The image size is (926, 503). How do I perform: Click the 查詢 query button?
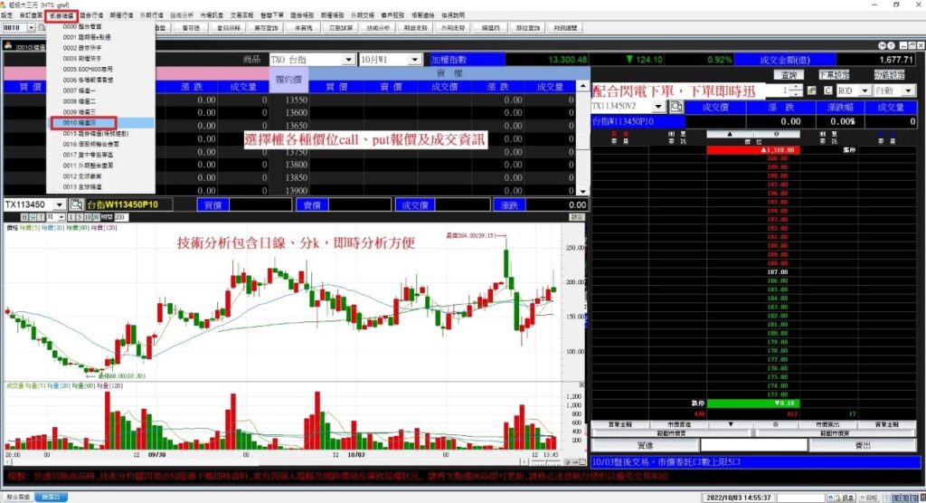coord(789,75)
